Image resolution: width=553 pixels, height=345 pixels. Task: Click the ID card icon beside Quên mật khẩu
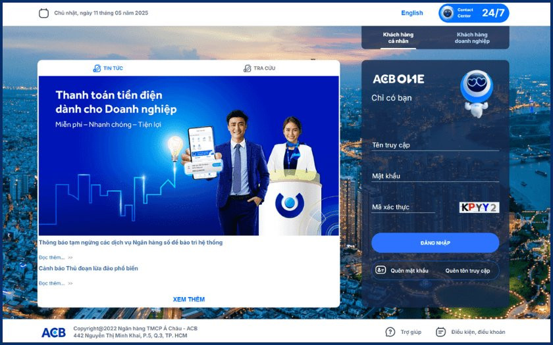point(381,270)
